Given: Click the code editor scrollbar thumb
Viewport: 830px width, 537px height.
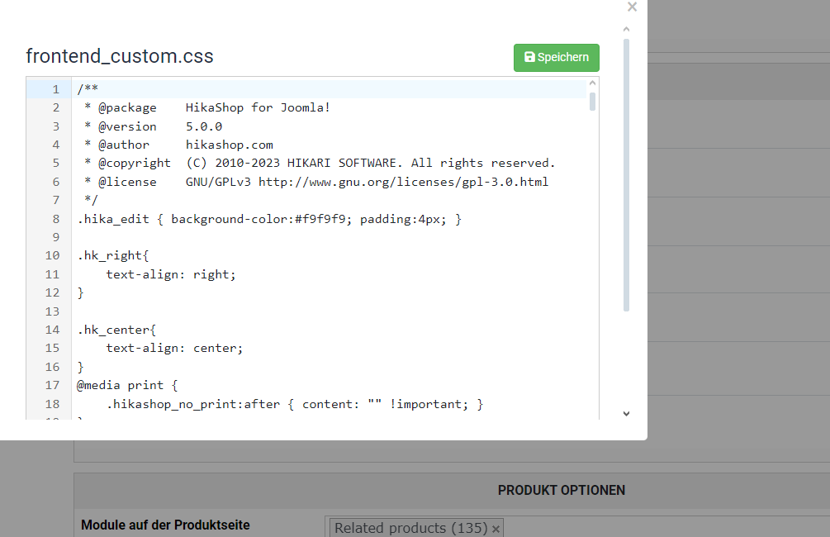Looking at the screenshot, I should pos(592,101).
